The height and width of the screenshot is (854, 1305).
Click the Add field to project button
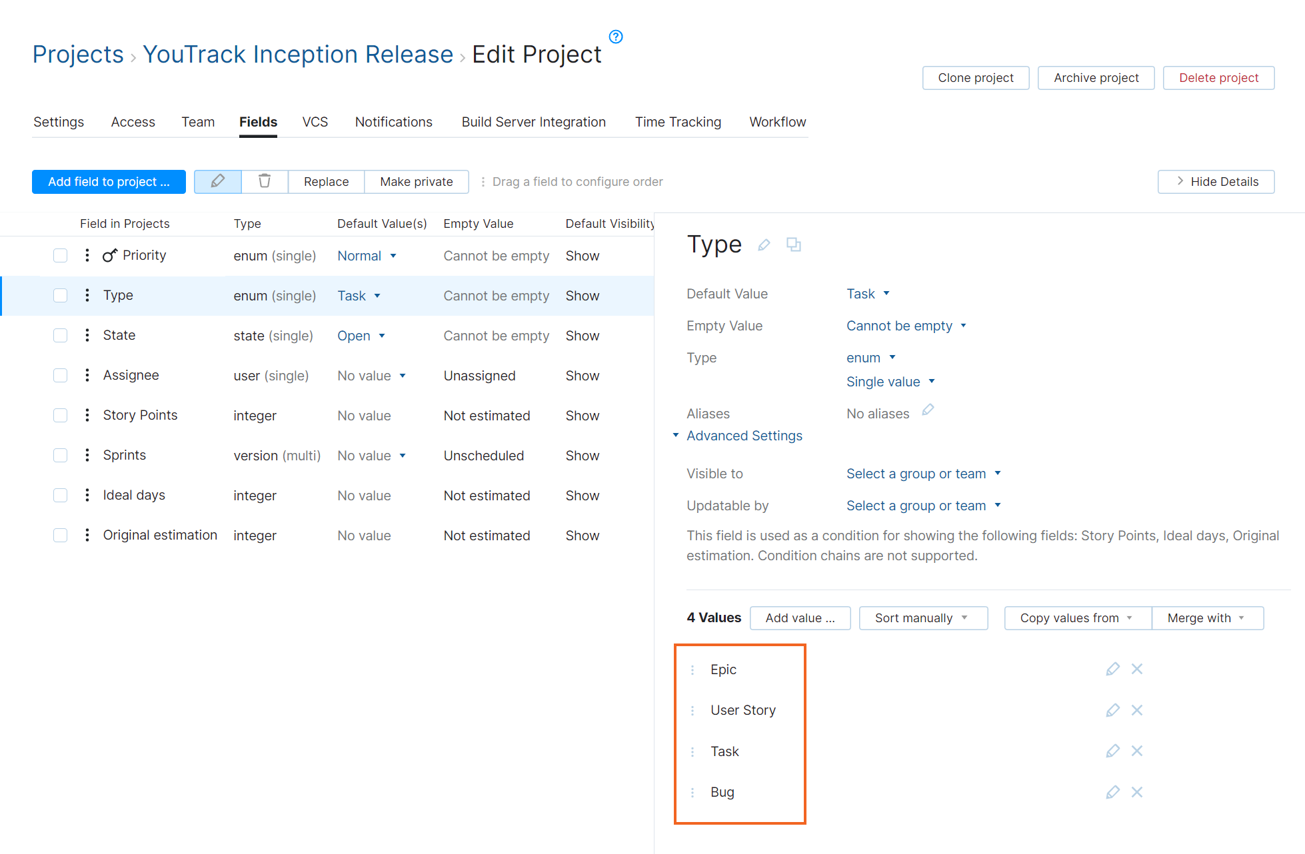coord(109,181)
